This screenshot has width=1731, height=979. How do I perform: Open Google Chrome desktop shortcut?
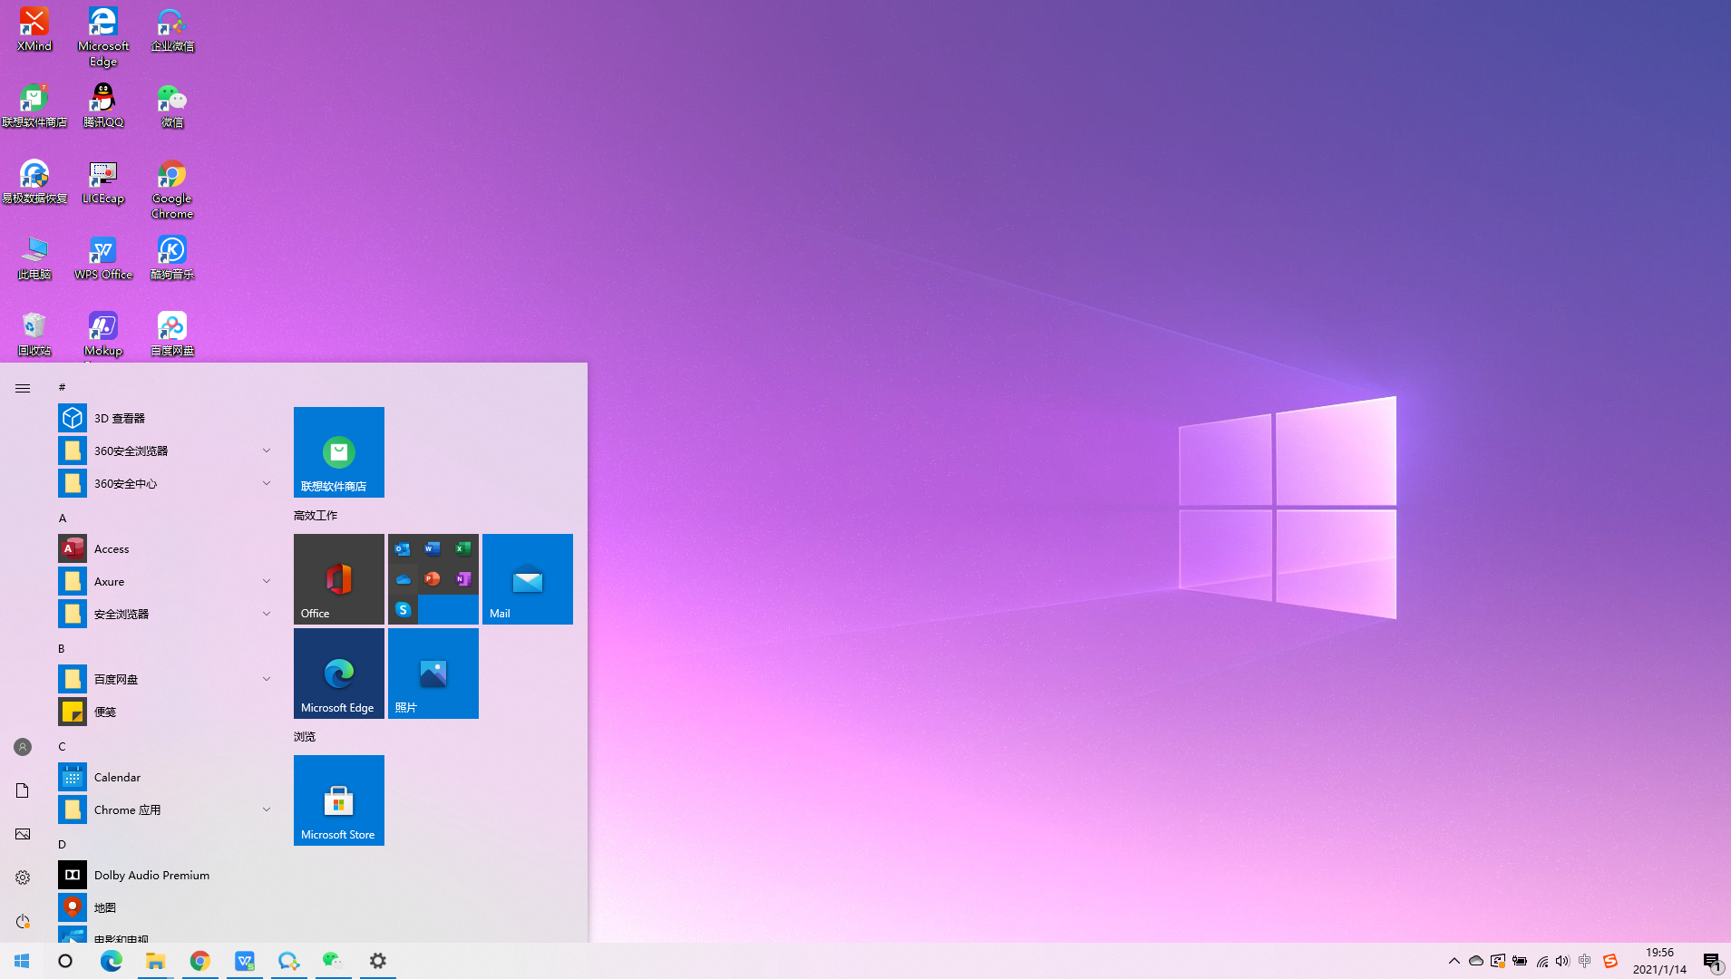pyautogui.click(x=172, y=189)
